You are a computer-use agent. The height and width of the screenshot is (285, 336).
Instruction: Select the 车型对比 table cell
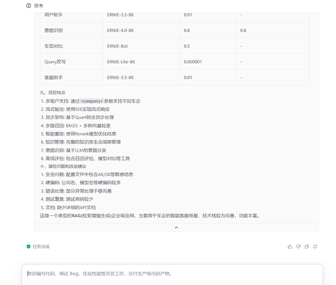pyautogui.click(x=71, y=46)
